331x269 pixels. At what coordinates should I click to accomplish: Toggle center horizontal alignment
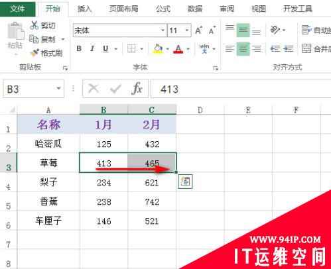click(x=243, y=48)
